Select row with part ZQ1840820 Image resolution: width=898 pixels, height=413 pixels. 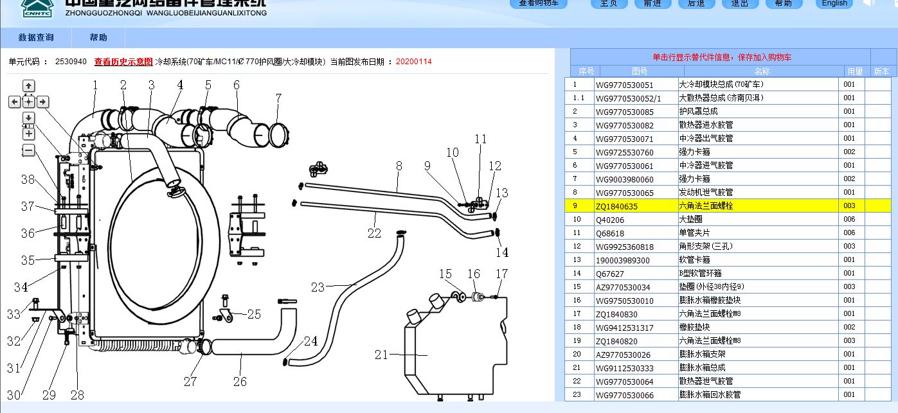tap(728, 340)
